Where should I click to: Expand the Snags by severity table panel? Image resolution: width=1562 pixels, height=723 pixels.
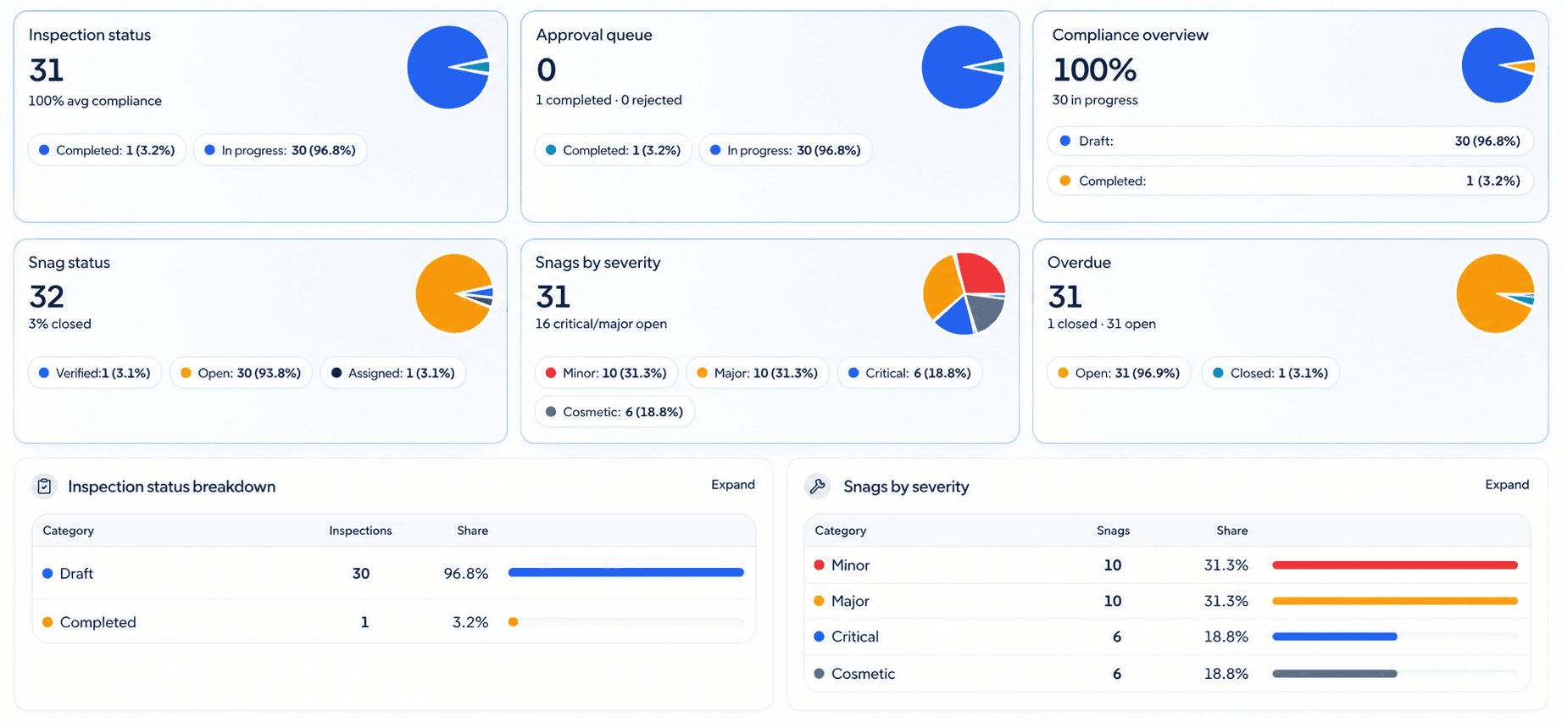coord(1507,485)
